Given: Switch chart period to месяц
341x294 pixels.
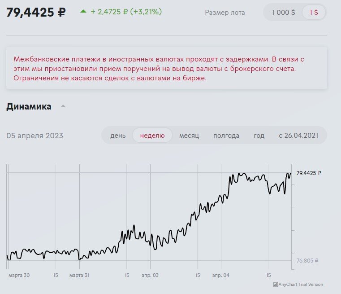Looking at the screenshot, I should (189, 136).
